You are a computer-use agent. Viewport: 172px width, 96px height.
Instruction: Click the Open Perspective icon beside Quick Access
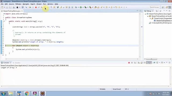pyautogui.click(x=163, y=7)
